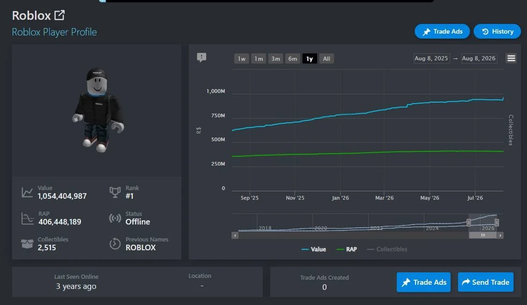527x305 pixels.
Task: Toggle the RAP series in legend
Action: (x=347, y=249)
